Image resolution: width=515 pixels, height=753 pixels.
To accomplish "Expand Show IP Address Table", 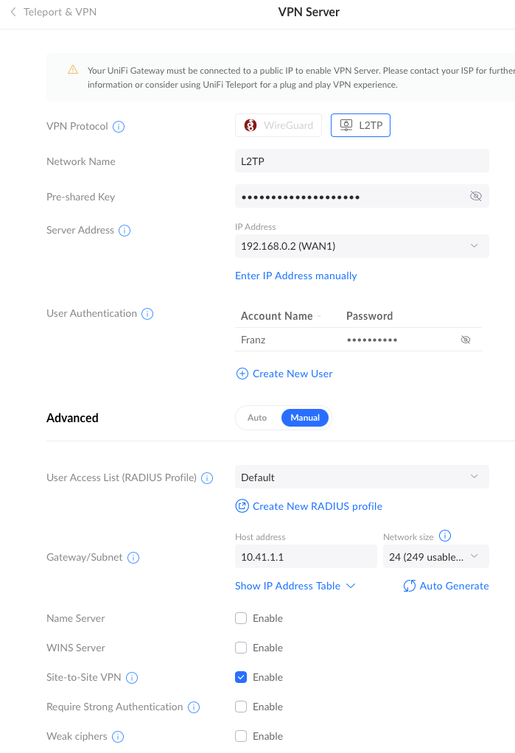I will coord(295,586).
